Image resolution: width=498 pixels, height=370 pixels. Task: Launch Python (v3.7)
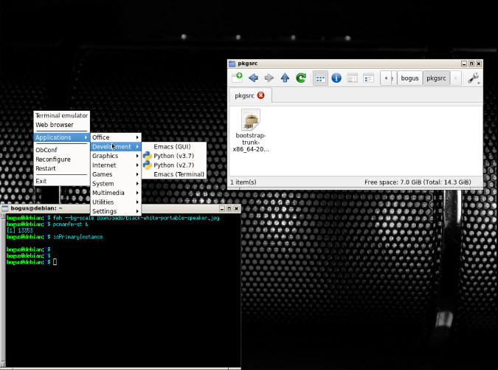[174, 156]
